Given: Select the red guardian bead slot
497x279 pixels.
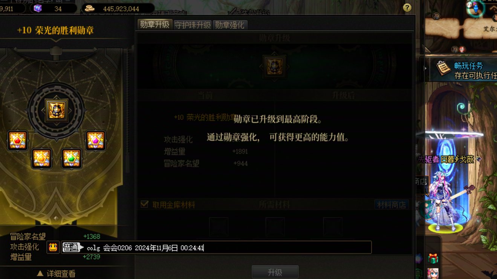Looking at the screenshot, I should click(18, 141).
